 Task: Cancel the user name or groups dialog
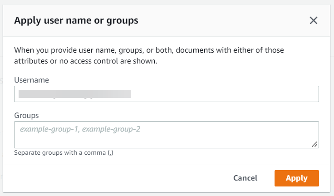click(245, 178)
